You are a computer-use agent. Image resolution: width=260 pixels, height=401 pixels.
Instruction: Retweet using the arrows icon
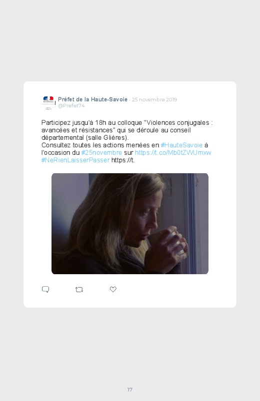tap(79, 290)
